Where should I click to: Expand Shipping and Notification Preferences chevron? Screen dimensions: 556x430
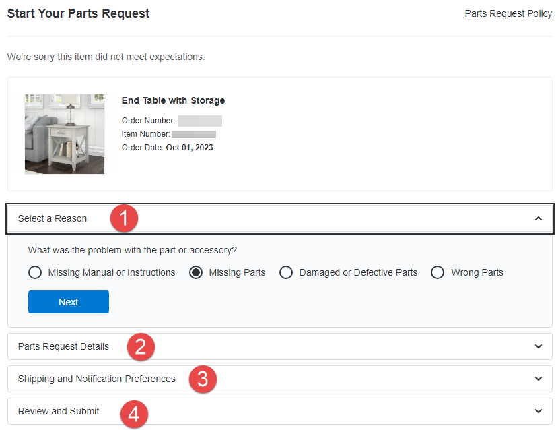click(538, 379)
